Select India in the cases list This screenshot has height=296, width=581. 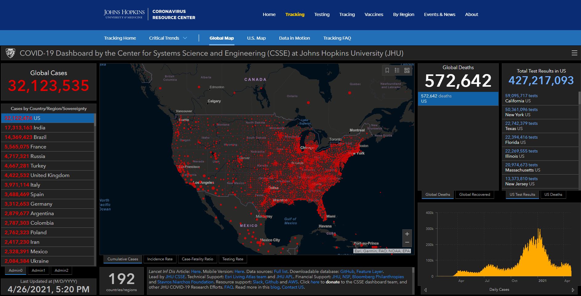[47, 128]
